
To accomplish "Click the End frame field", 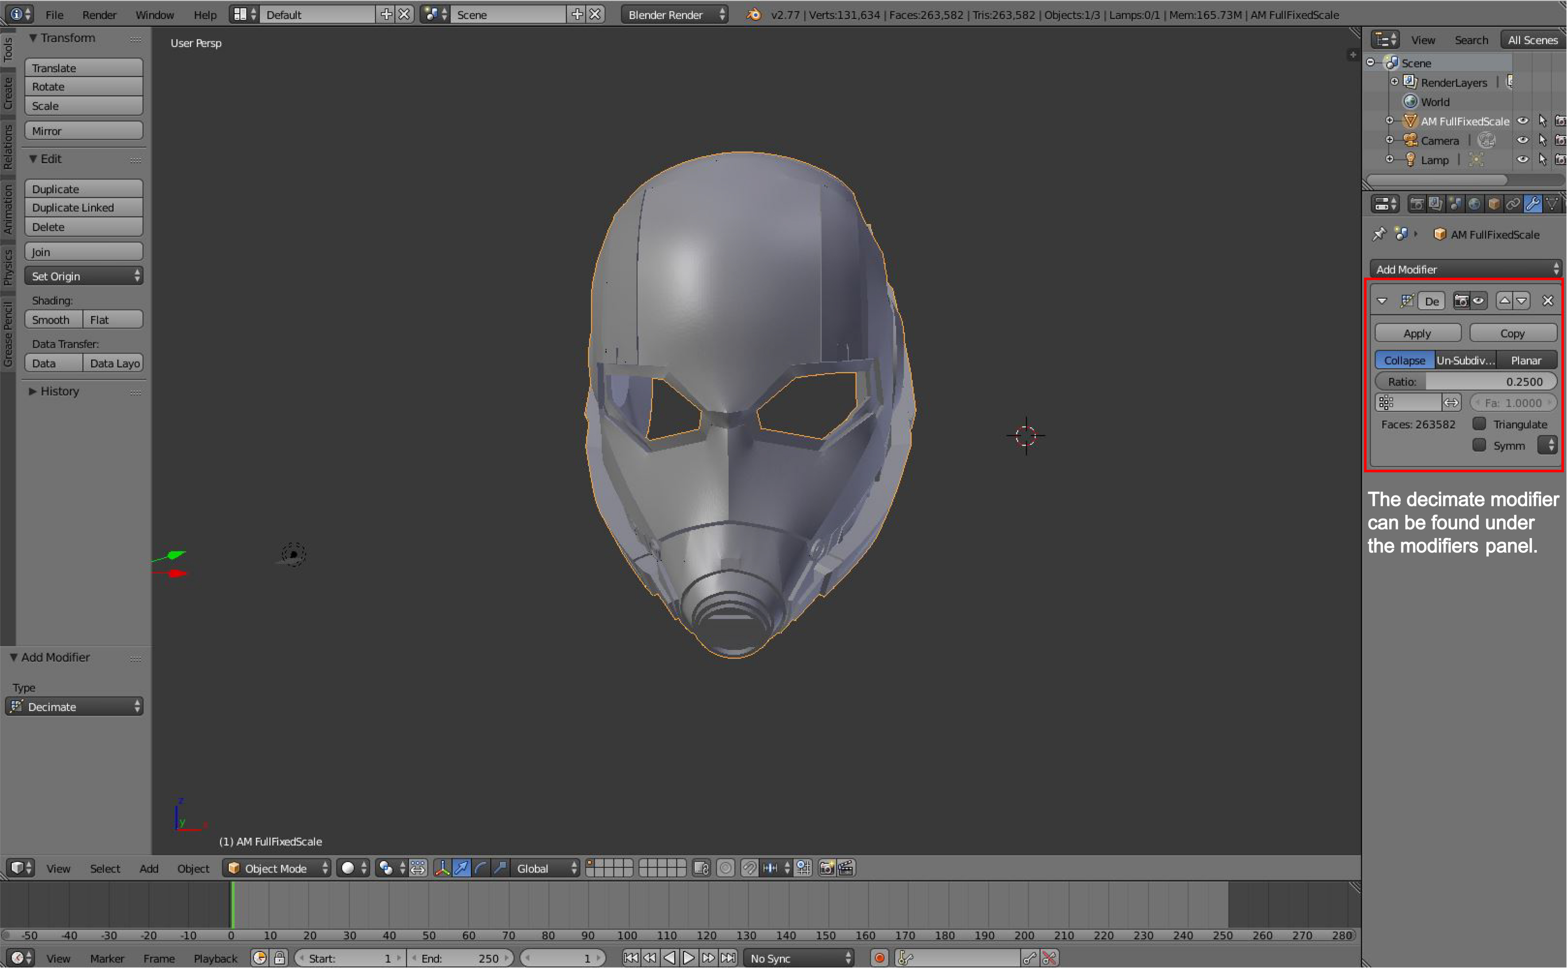I will tap(461, 958).
